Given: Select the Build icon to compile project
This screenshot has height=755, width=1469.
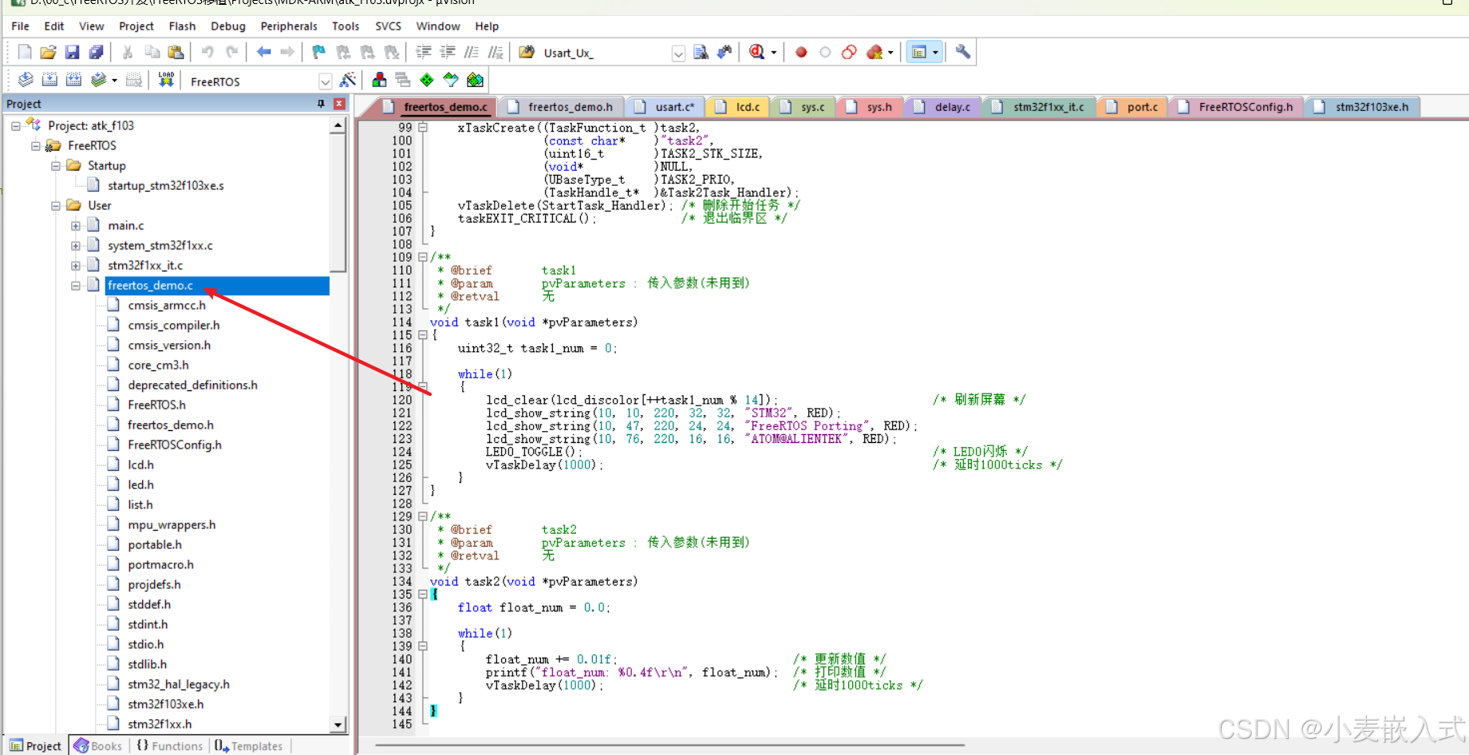Looking at the screenshot, I should click(x=49, y=80).
